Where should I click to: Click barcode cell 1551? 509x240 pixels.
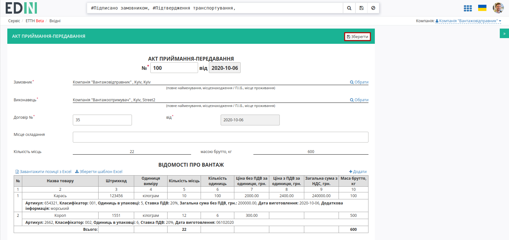pyautogui.click(x=116, y=216)
